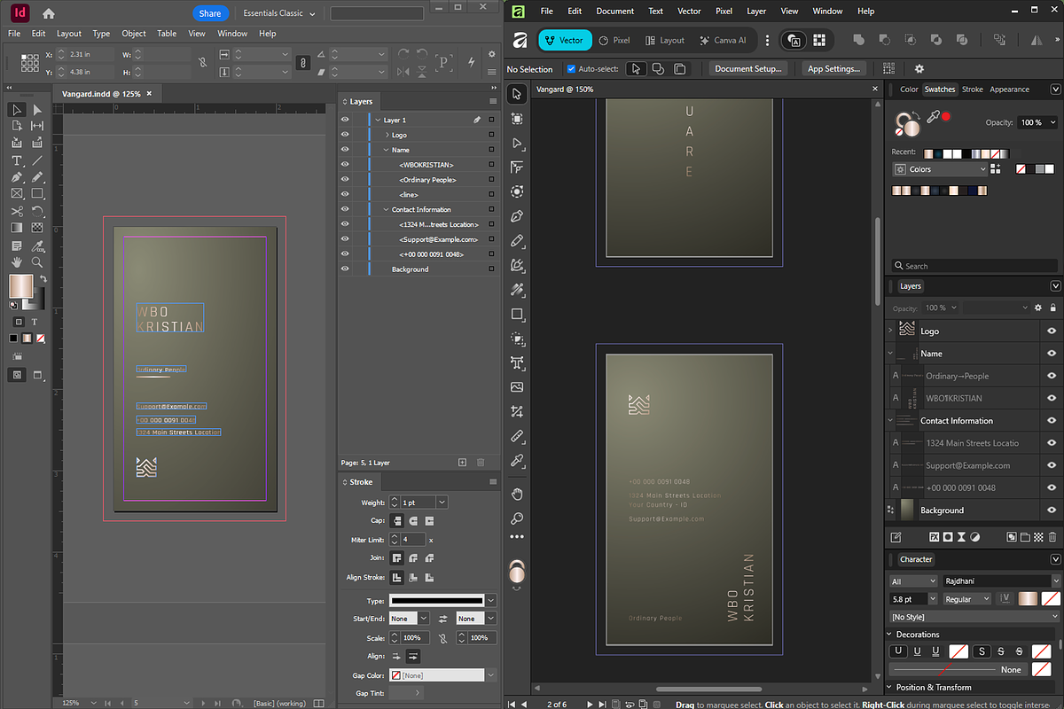1064x709 pixels.
Task: Hide Affinity Contact Information layer
Action: click(1052, 420)
